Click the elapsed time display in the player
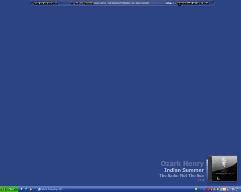241x192 pixels. (x=89, y=3)
